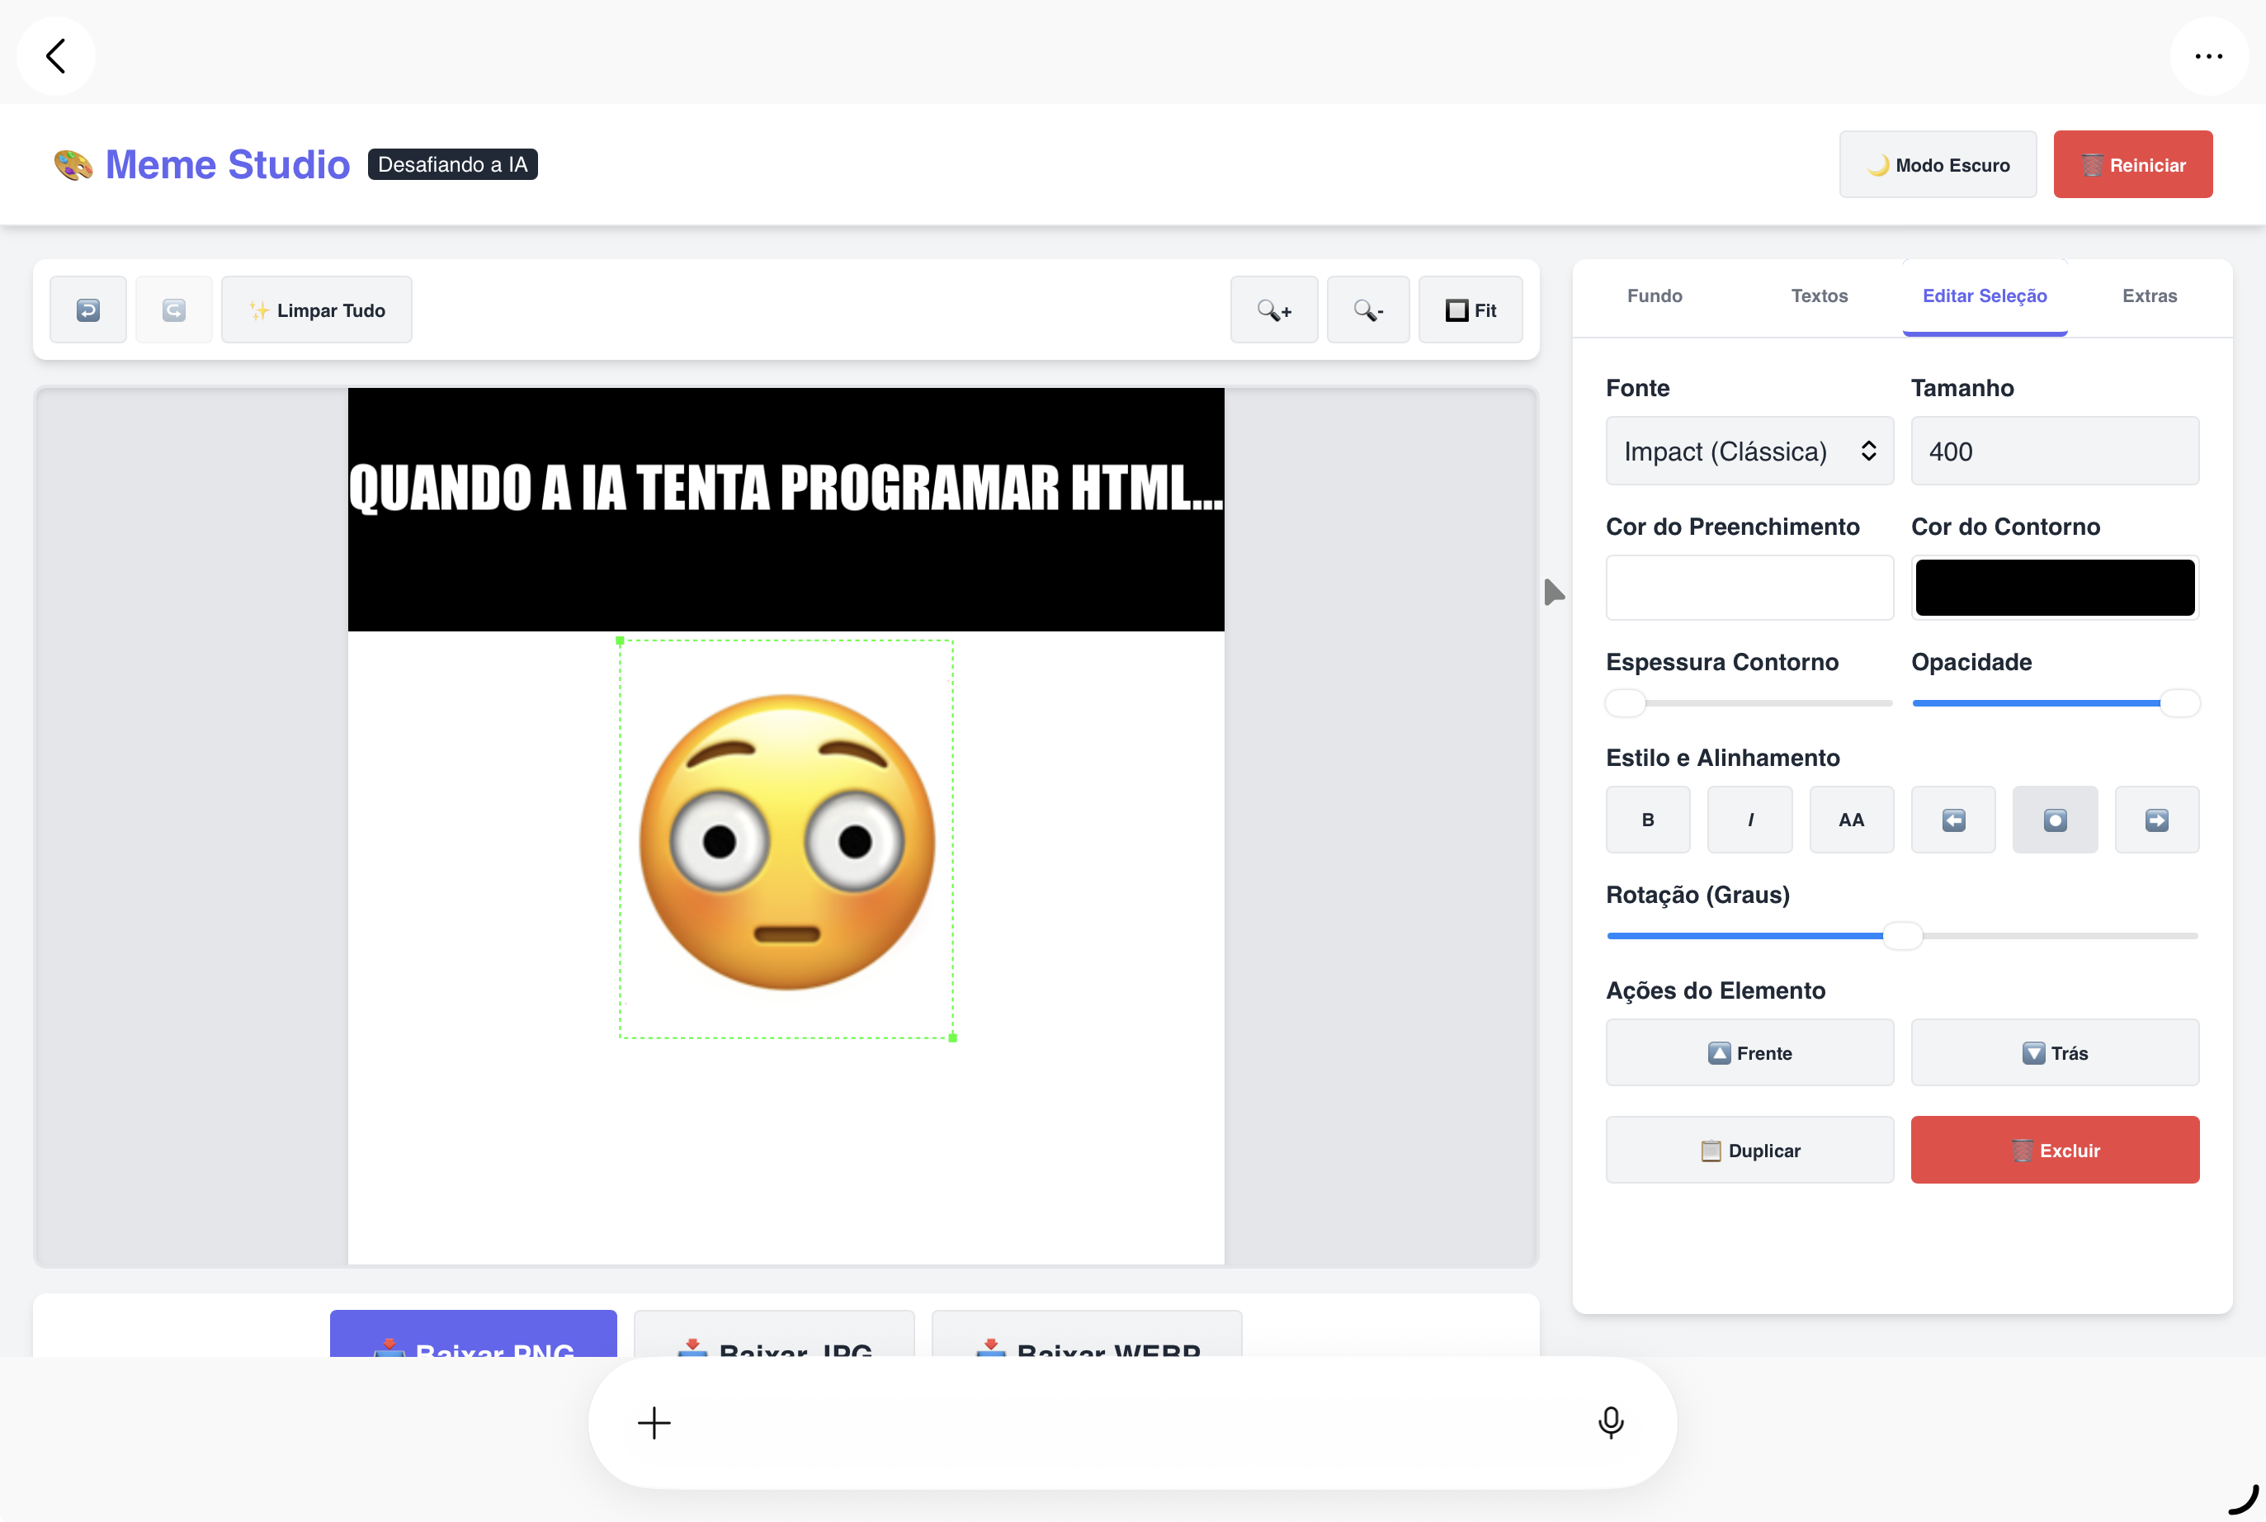
Task: Click the palette logo icon
Action: [x=73, y=164]
